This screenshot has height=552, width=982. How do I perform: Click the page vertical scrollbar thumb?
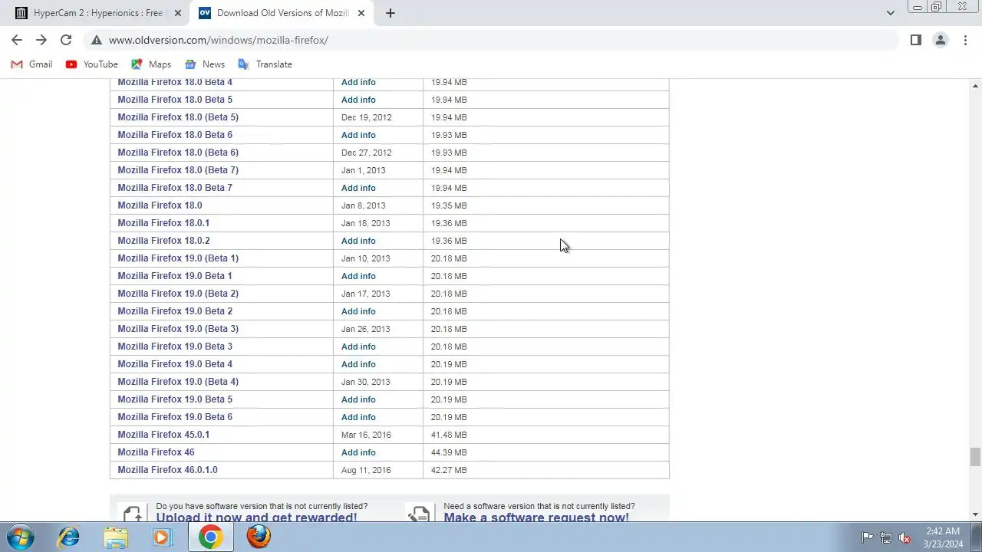(975, 457)
